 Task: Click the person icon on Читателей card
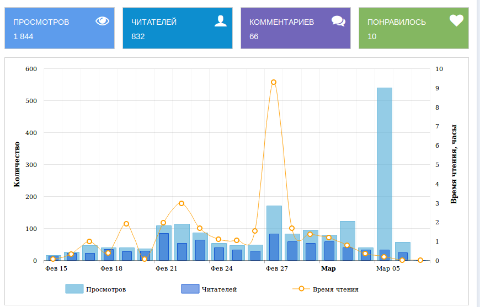[x=221, y=21]
